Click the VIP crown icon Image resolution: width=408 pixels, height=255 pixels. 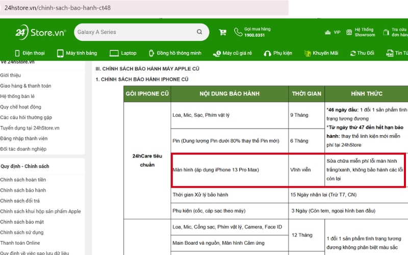tap(327, 32)
